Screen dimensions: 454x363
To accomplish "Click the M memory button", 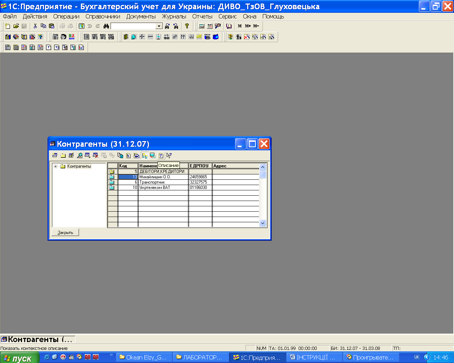I will click(x=240, y=26).
